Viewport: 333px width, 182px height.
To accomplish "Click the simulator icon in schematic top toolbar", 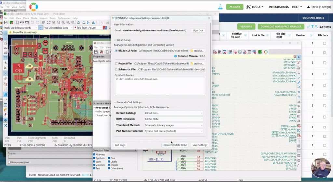I will pos(240,52).
